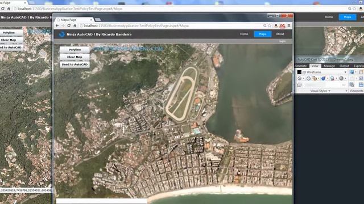Click the materials/textures icon in Visual Styles
The height and width of the screenshot is (204, 364).
332,78
